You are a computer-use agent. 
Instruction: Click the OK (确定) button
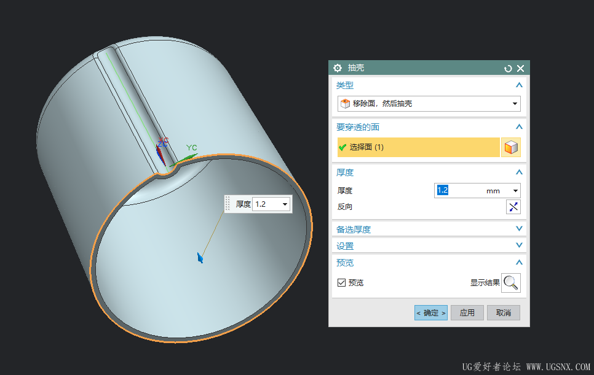coord(430,312)
